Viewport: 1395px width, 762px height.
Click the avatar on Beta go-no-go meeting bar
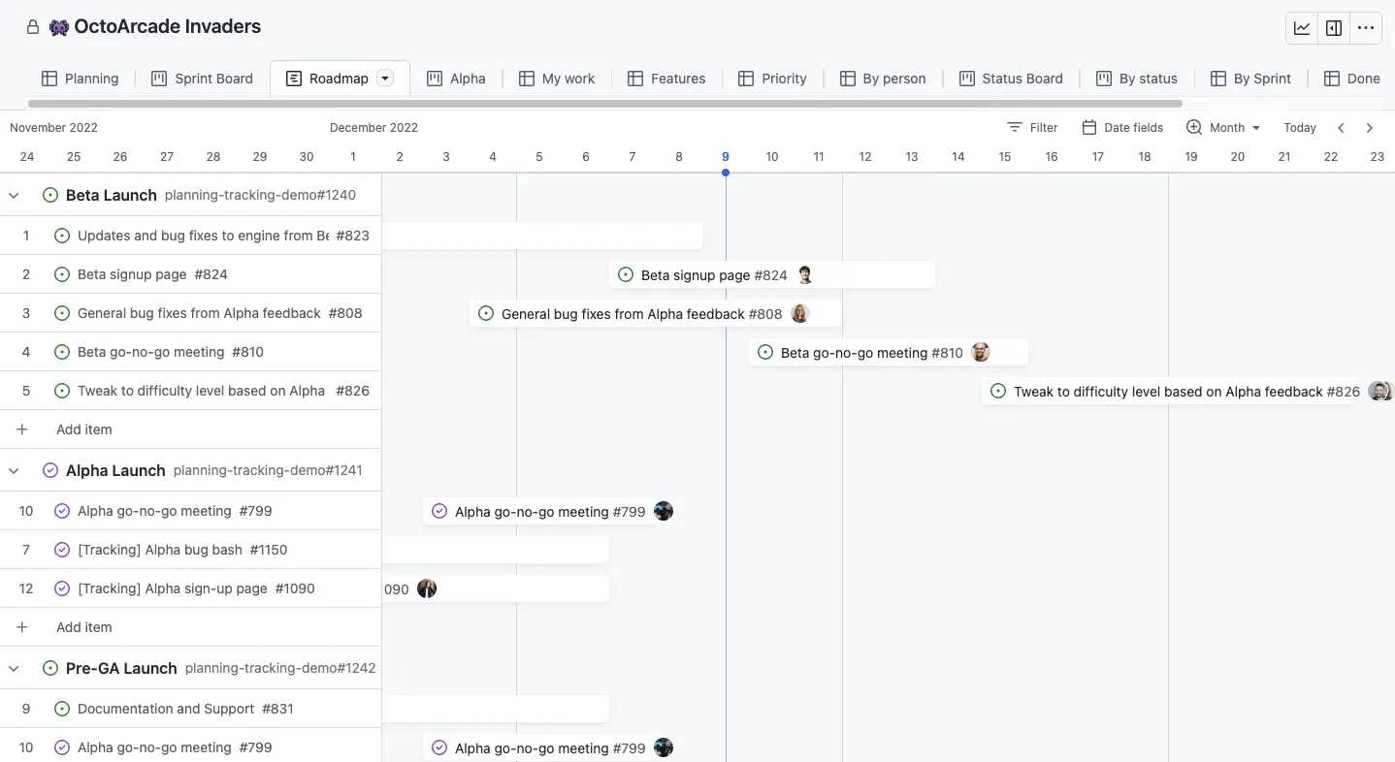pos(981,353)
